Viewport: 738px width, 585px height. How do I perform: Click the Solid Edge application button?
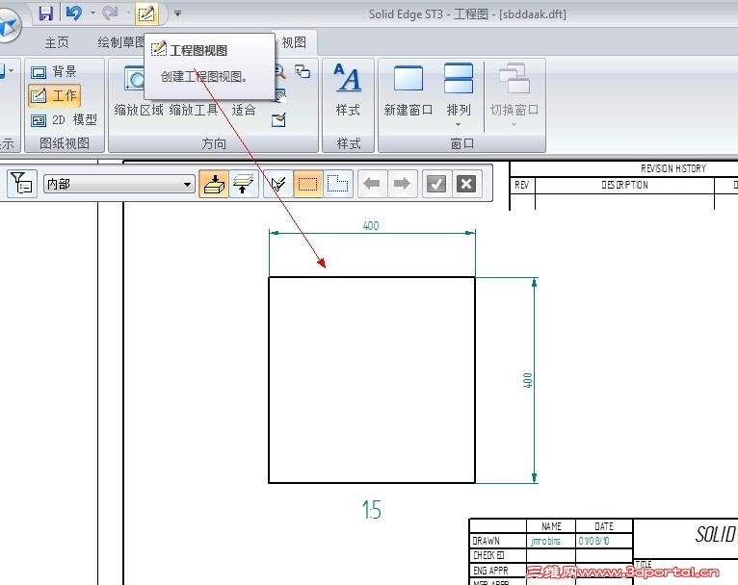point(8,26)
